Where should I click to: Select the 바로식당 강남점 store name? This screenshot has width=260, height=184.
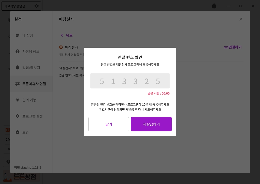(x=15, y=6)
